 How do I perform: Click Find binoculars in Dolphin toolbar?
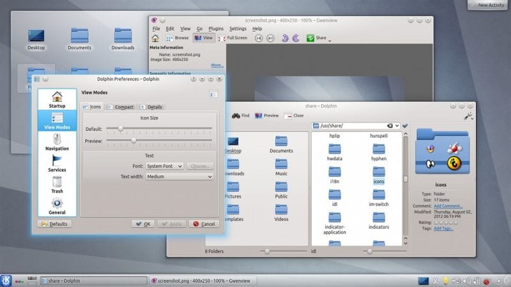[241, 115]
